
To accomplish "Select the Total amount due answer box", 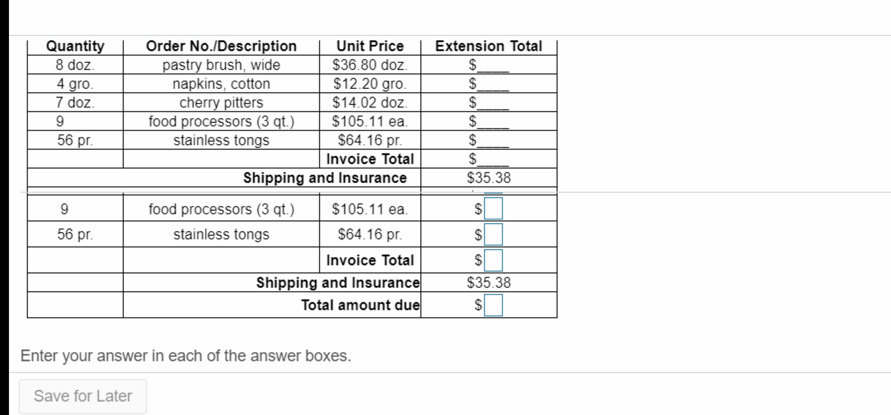I will click(493, 305).
